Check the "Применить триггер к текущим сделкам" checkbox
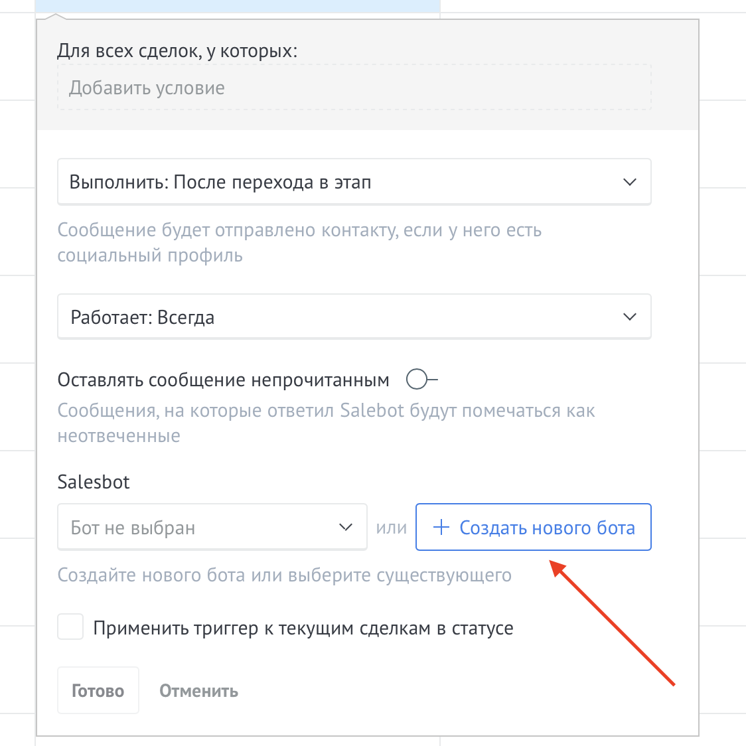 [x=70, y=627]
